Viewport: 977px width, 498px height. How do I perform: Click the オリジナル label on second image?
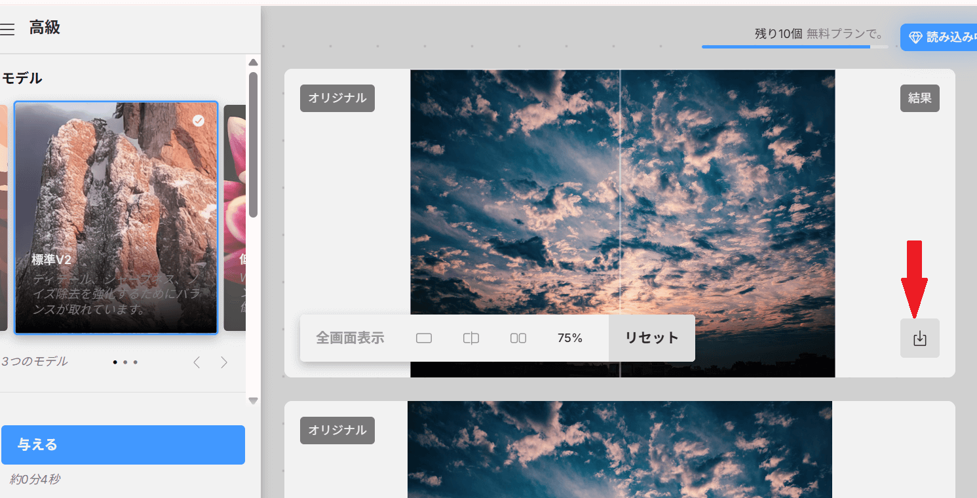click(x=337, y=430)
